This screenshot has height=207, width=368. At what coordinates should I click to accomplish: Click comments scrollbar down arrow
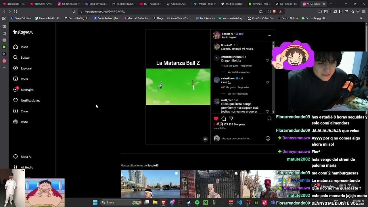[x=273, y=112]
